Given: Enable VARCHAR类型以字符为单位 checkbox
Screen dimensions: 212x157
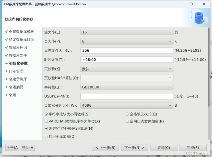Looking at the screenshot, I should [46, 121].
